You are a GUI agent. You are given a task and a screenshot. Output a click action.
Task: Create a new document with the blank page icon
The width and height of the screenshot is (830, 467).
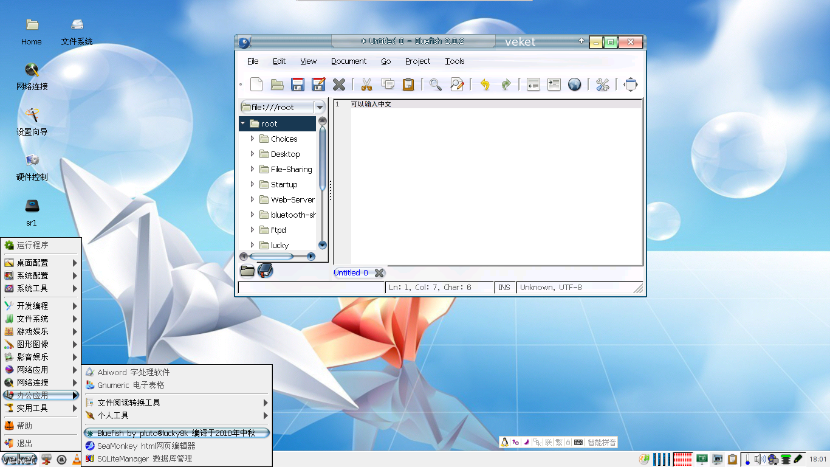click(256, 85)
